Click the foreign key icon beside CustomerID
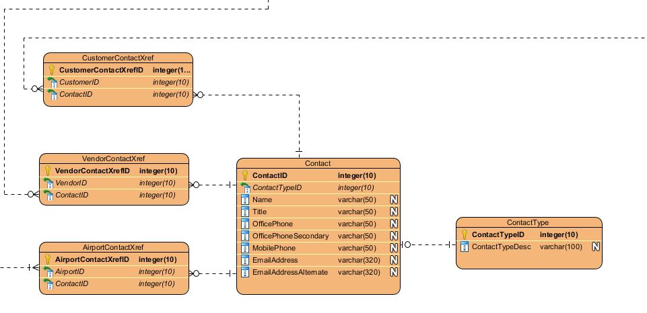Screen dimensions: 647x313 [52, 82]
